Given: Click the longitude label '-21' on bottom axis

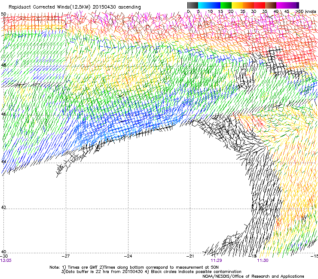Looking at the screenshot, I should [x=190, y=256].
